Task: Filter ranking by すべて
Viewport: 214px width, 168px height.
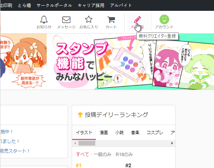Action: coord(83,155)
